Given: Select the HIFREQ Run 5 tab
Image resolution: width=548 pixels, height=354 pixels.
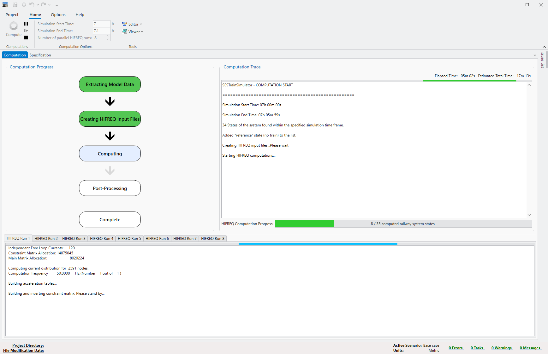Looking at the screenshot, I should pyautogui.click(x=129, y=238).
